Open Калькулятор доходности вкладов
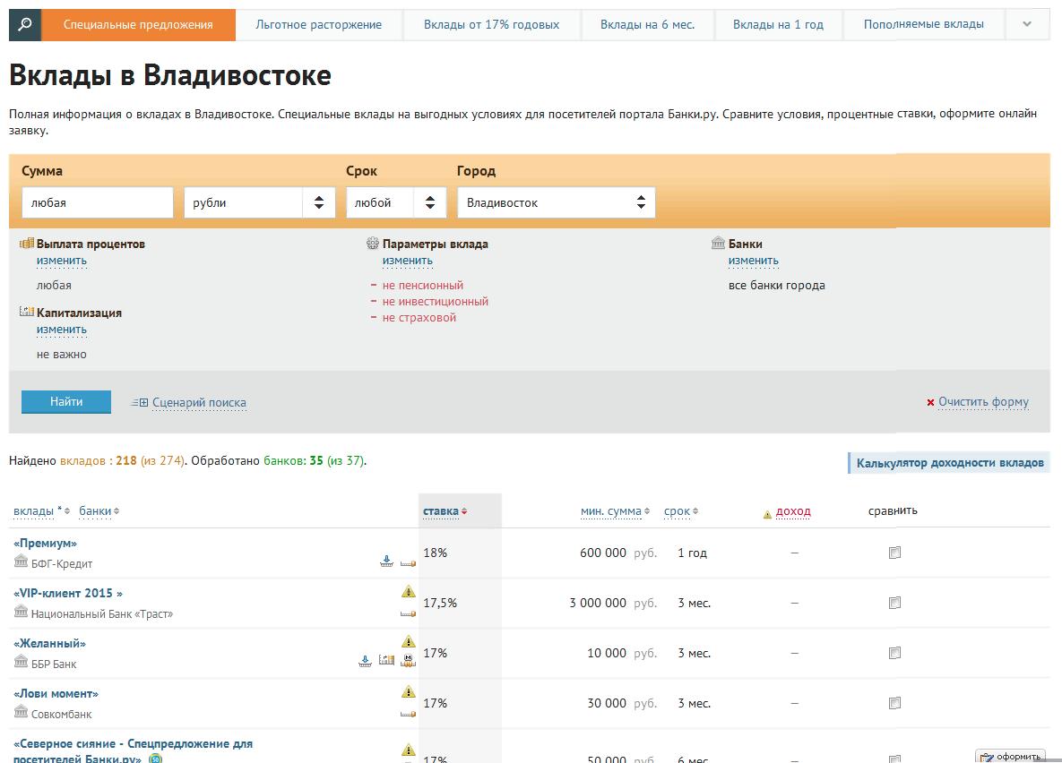1062x763 pixels. click(x=950, y=463)
